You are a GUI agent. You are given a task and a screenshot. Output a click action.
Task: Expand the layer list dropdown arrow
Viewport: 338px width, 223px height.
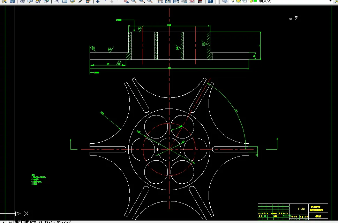[330, 1]
